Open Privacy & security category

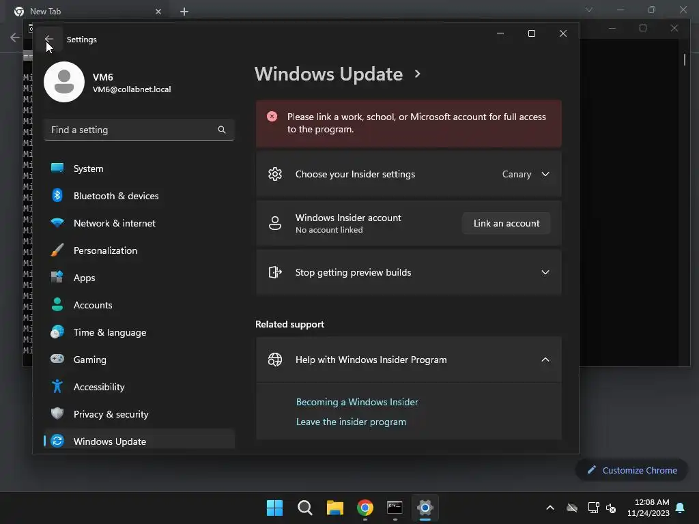pos(139,414)
